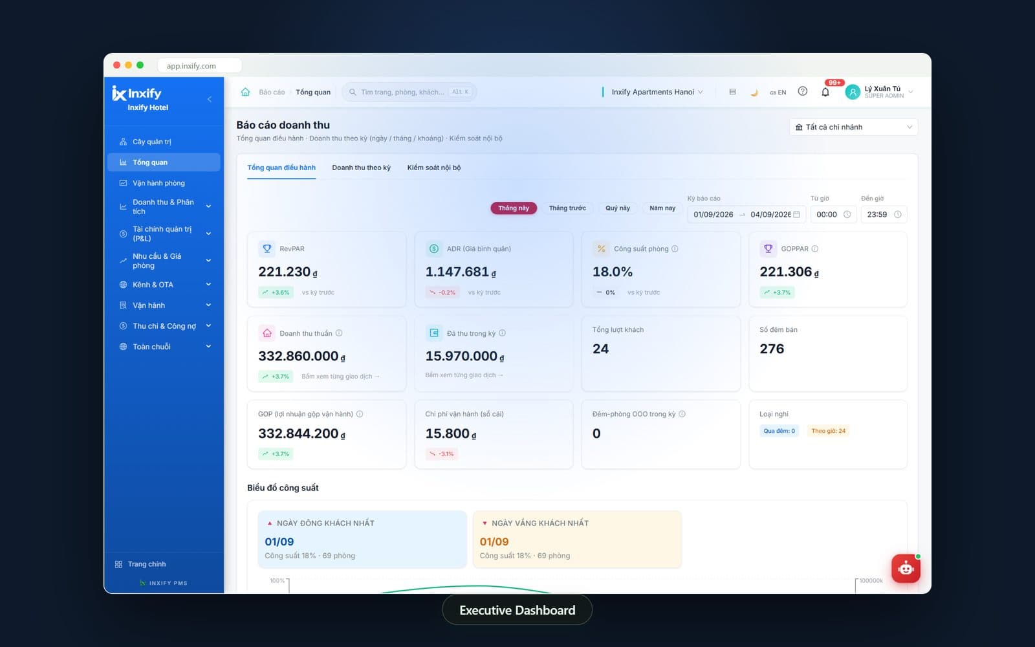
Task: Select Tổng quan in sidebar
Action: 164,162
